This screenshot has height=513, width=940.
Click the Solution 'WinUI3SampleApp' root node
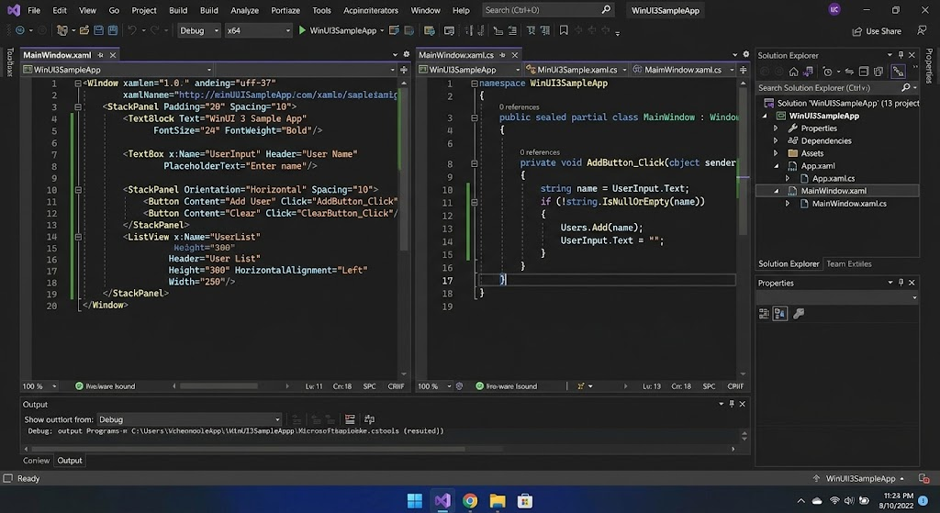click(x=841, y=103)
